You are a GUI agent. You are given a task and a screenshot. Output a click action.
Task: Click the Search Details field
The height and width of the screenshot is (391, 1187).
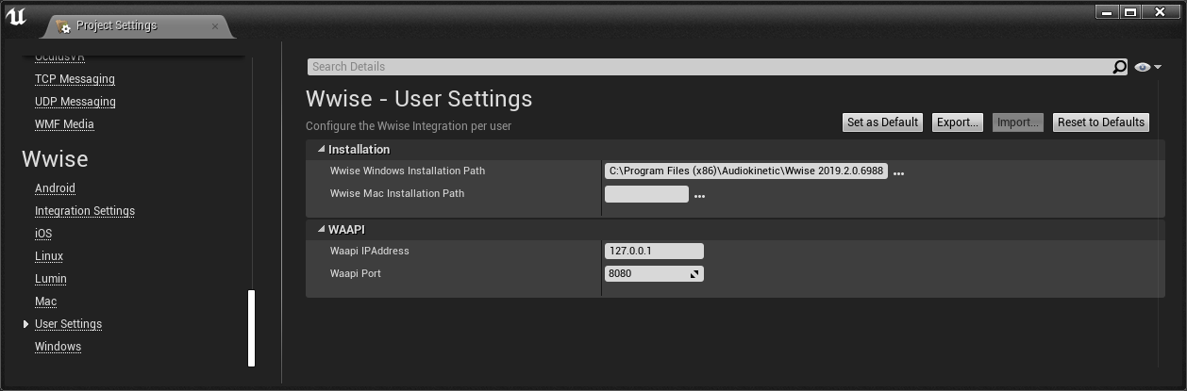(710, 67)
